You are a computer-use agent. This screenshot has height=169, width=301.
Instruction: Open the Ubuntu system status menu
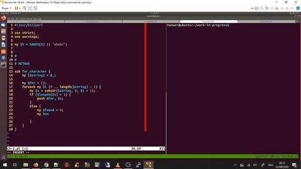pos(295,13)
